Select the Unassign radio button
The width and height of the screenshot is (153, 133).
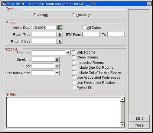click(x=74, y=15)
